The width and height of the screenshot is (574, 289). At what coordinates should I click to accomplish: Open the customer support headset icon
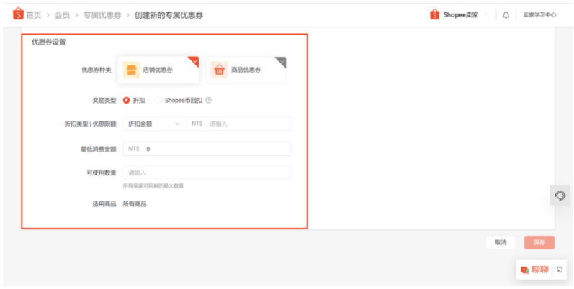[x=560, y=196]
